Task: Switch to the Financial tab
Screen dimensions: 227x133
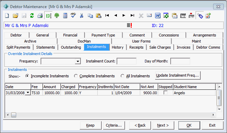Action: [70, 35]
